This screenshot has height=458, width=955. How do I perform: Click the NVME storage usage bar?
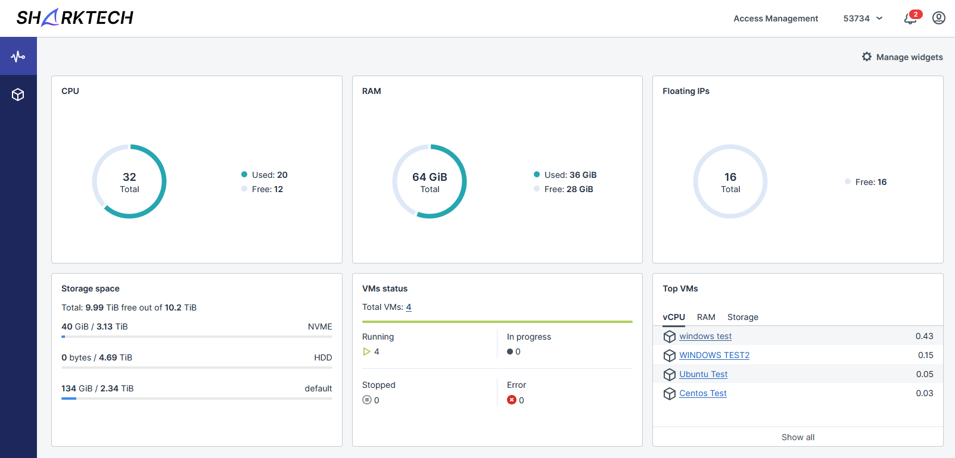(197, 337)
